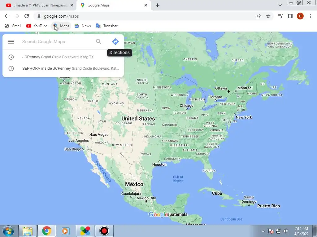
Task: Open the media player taskbar icon
Action: click(66, 231)
